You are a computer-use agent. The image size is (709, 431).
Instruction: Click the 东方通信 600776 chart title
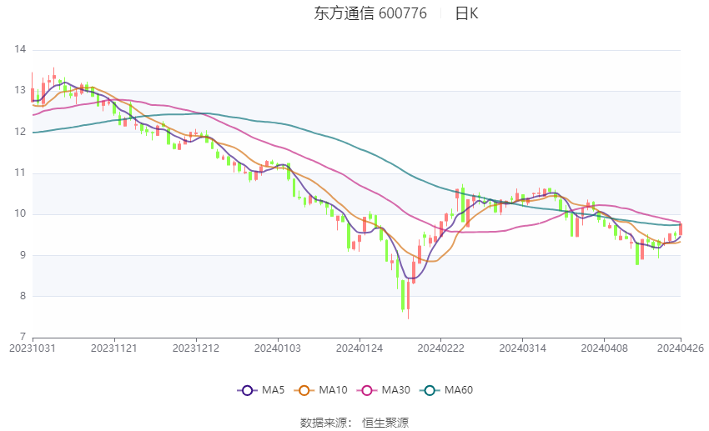(370, 13)
